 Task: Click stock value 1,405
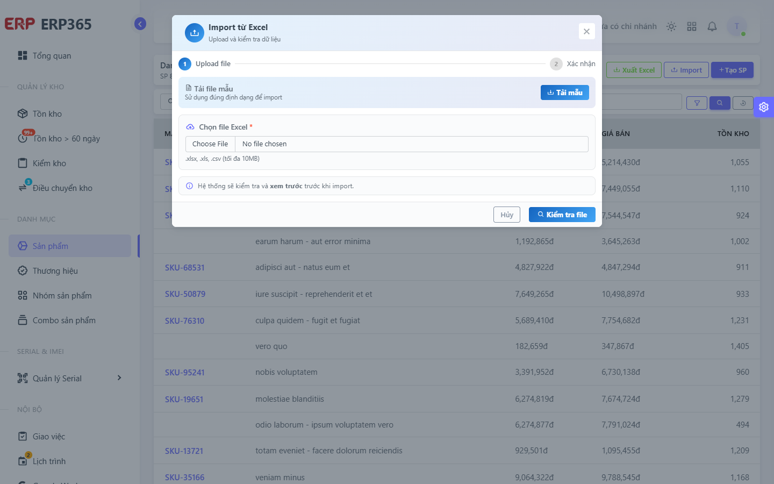(740, 346)
